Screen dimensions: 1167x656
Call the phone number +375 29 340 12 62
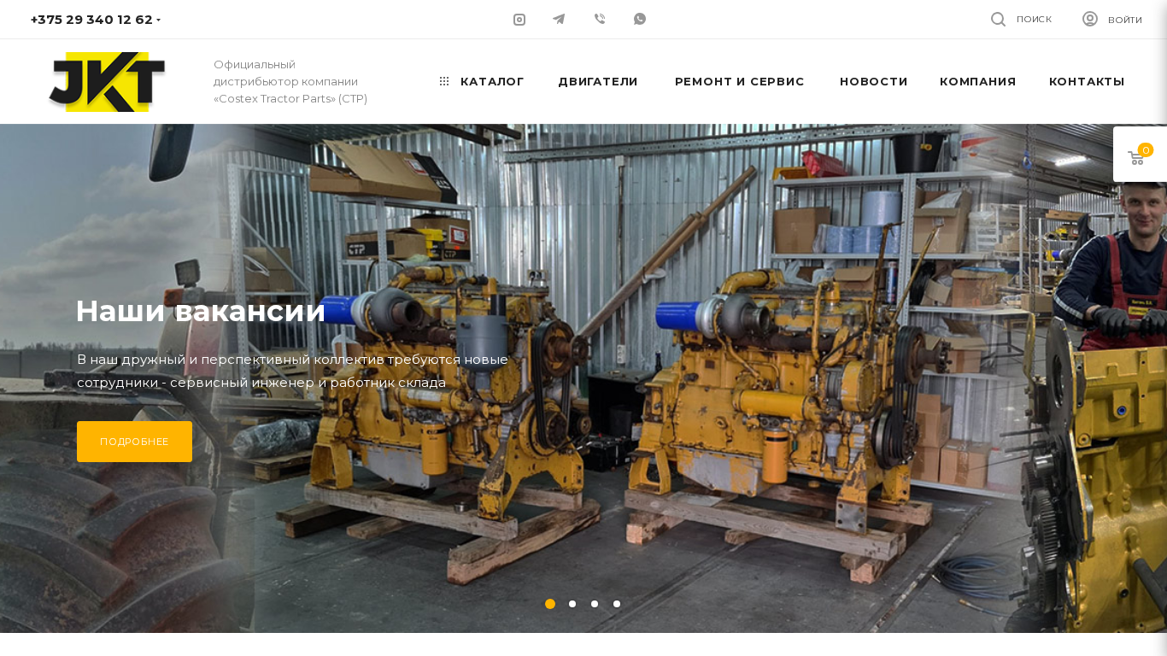tap(91, 20)
